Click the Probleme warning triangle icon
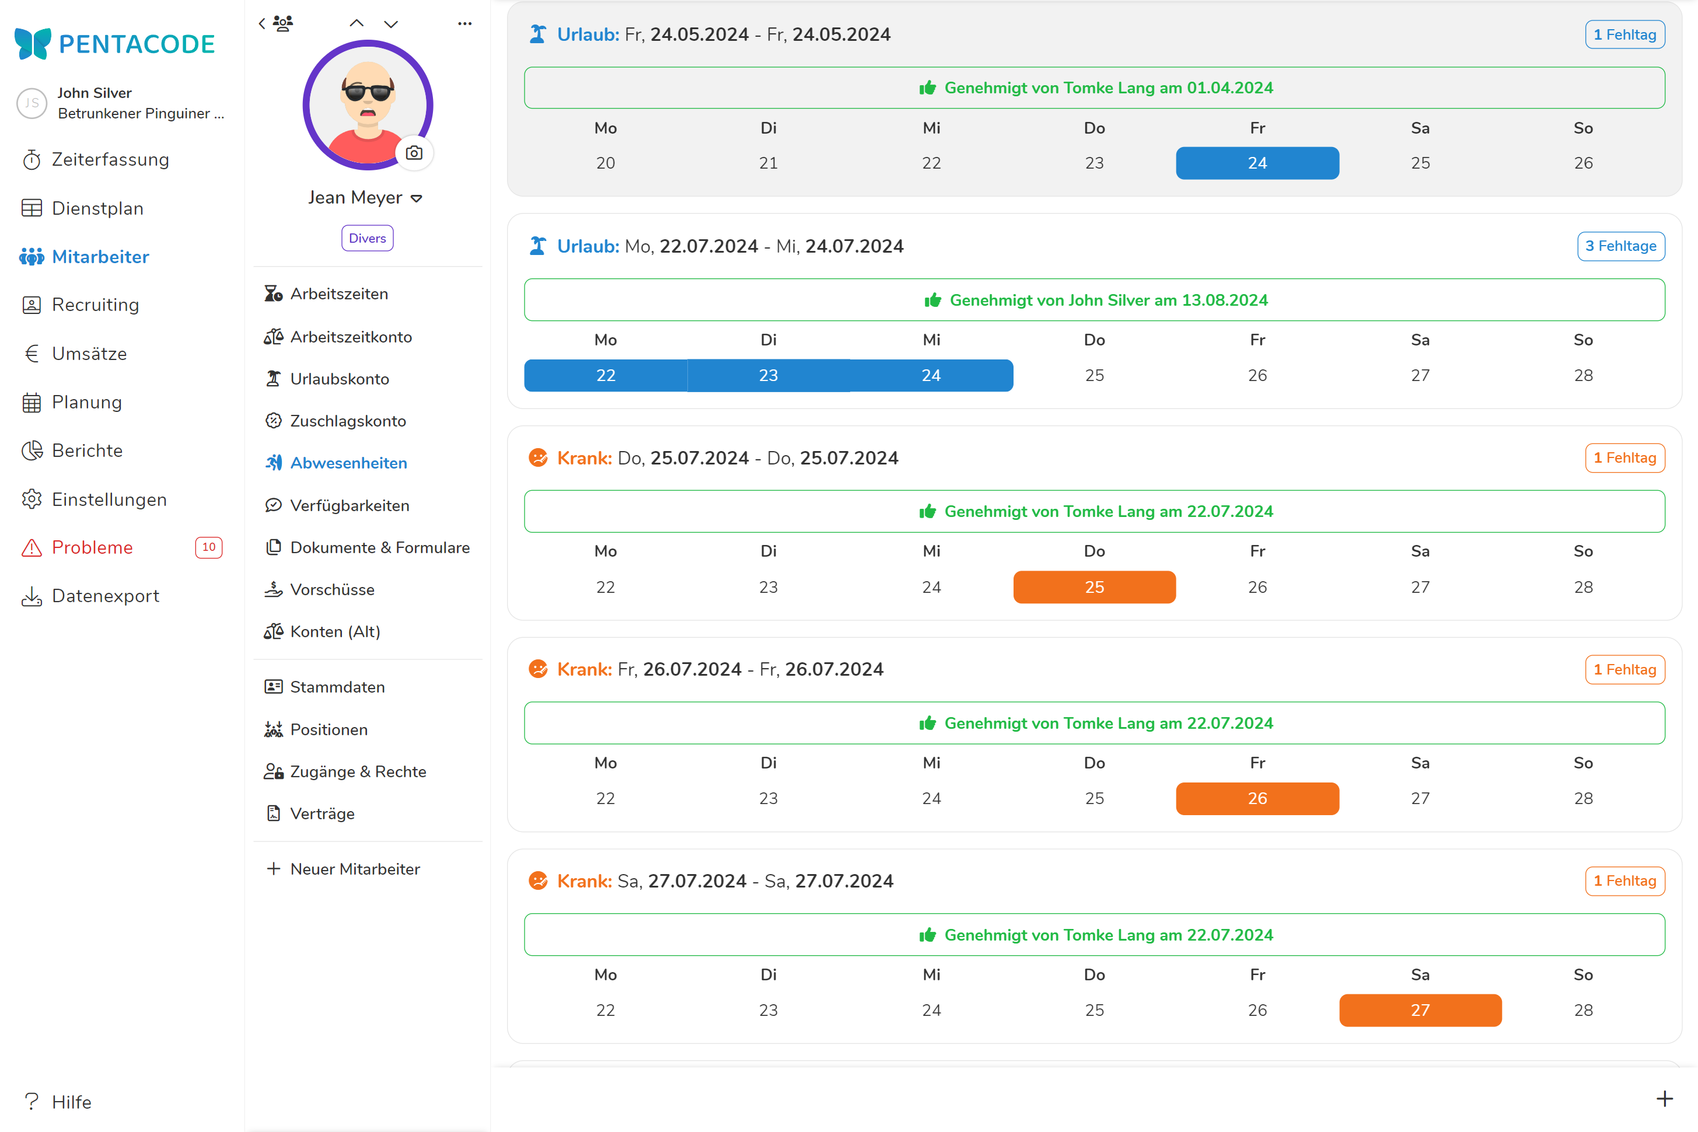Viewport: 1698px width, 1132px height. pyautogui.click(x=32, y=548)
